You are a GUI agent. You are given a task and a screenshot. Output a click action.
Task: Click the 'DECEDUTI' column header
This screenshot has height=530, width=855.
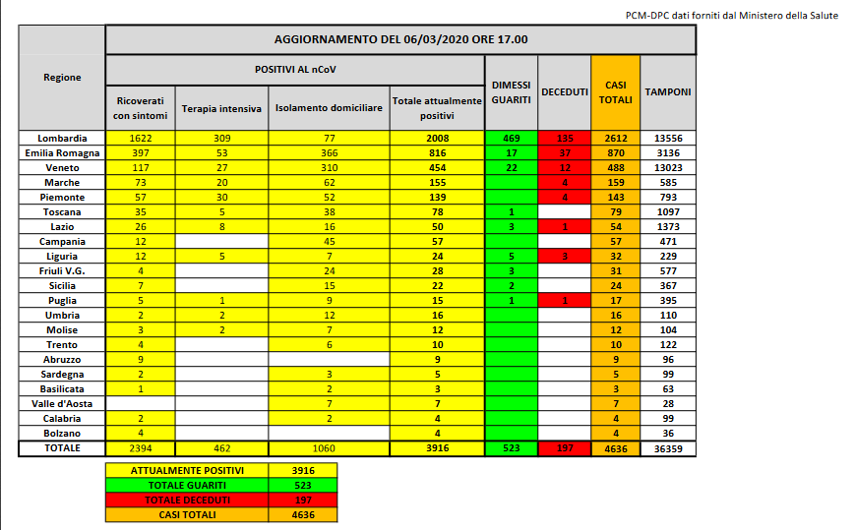click(x=565, y=92)
